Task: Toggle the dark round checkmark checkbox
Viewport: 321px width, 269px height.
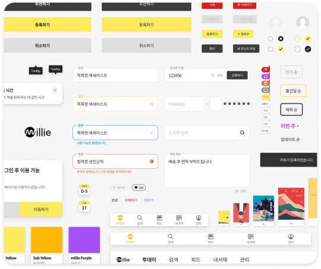Action: tap(308, 49)
